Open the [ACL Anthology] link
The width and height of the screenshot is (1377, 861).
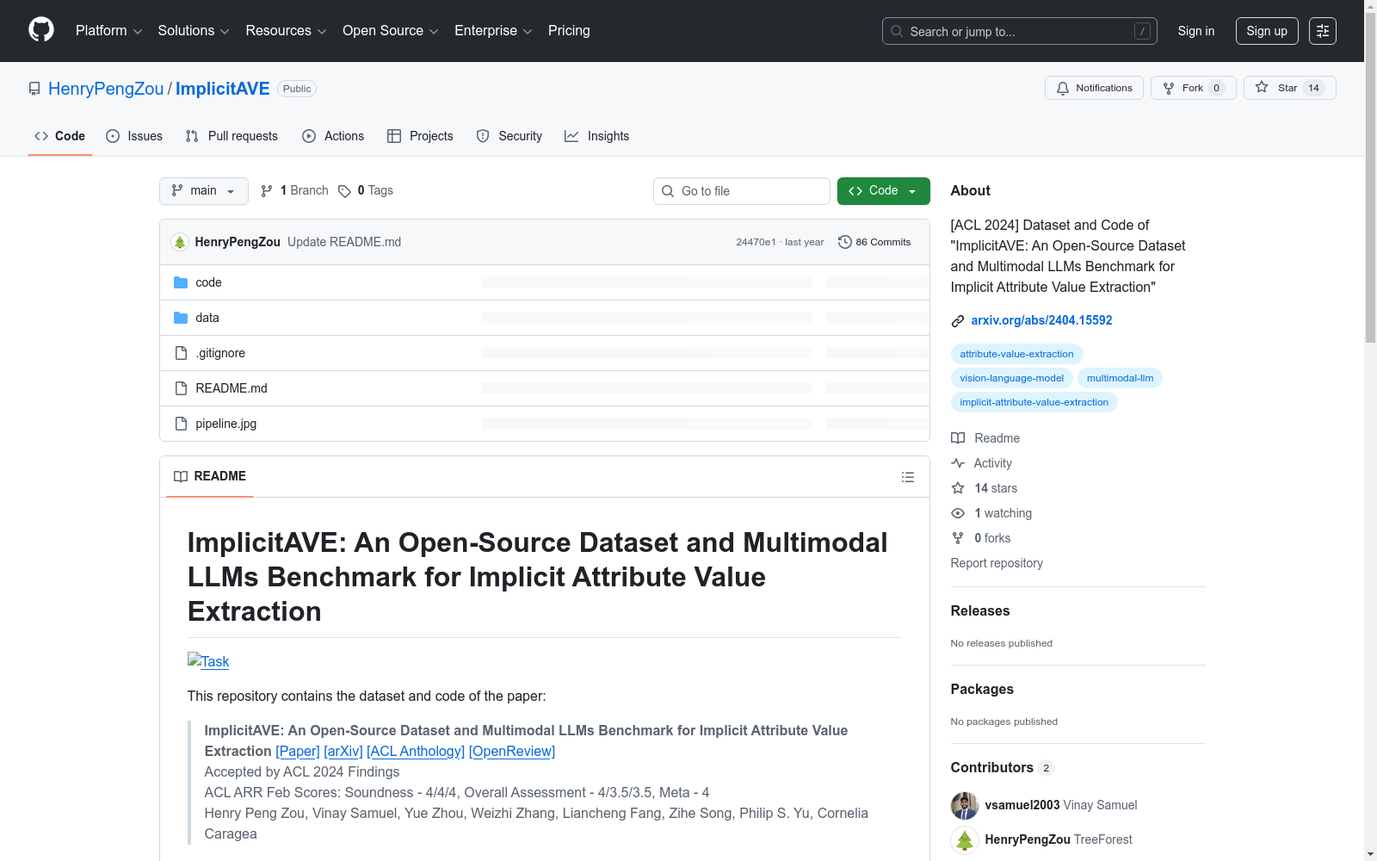(416, 751)
